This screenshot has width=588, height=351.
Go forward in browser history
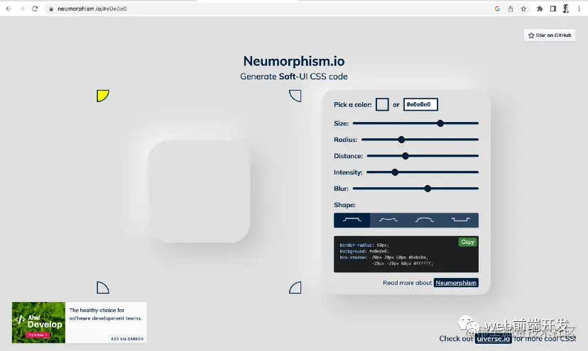[22, 9]
